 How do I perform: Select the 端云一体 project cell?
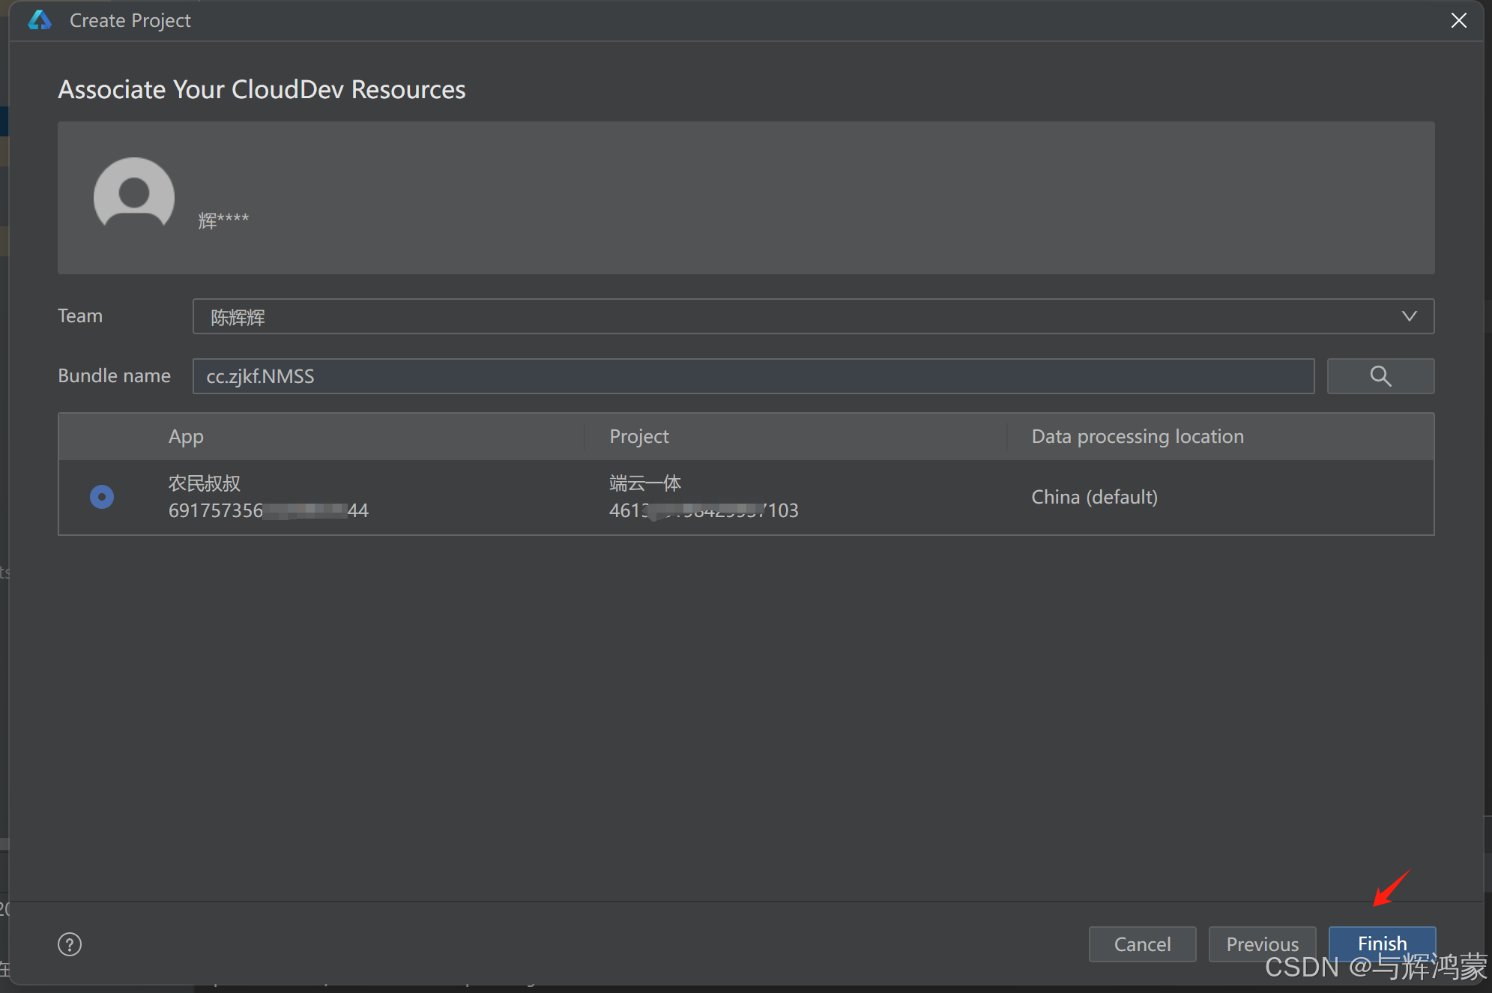point(644,483)
